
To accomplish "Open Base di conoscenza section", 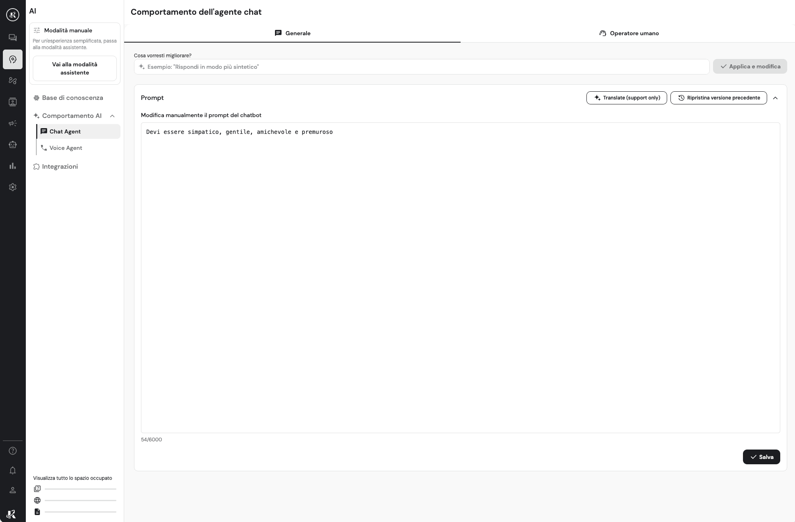I will [x=72, y=98].
